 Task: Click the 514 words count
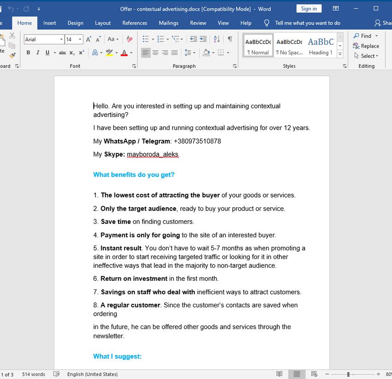(x=34, y=374)
